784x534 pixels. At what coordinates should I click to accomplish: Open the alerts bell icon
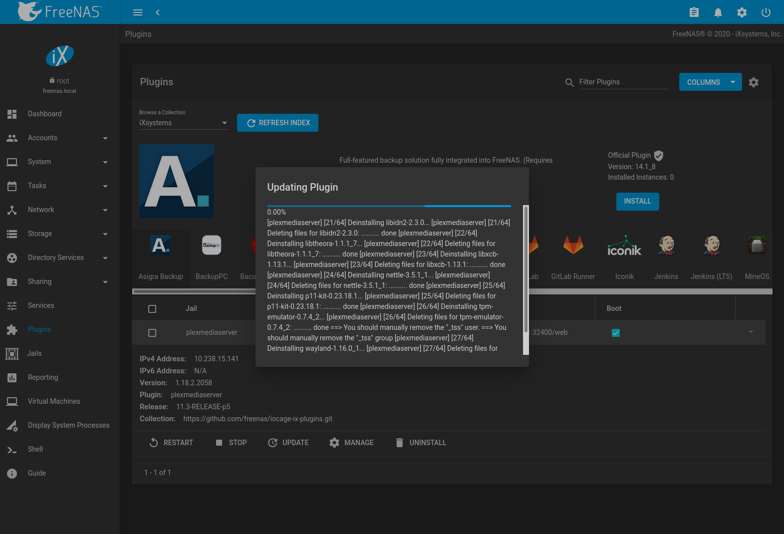point(718,12)
